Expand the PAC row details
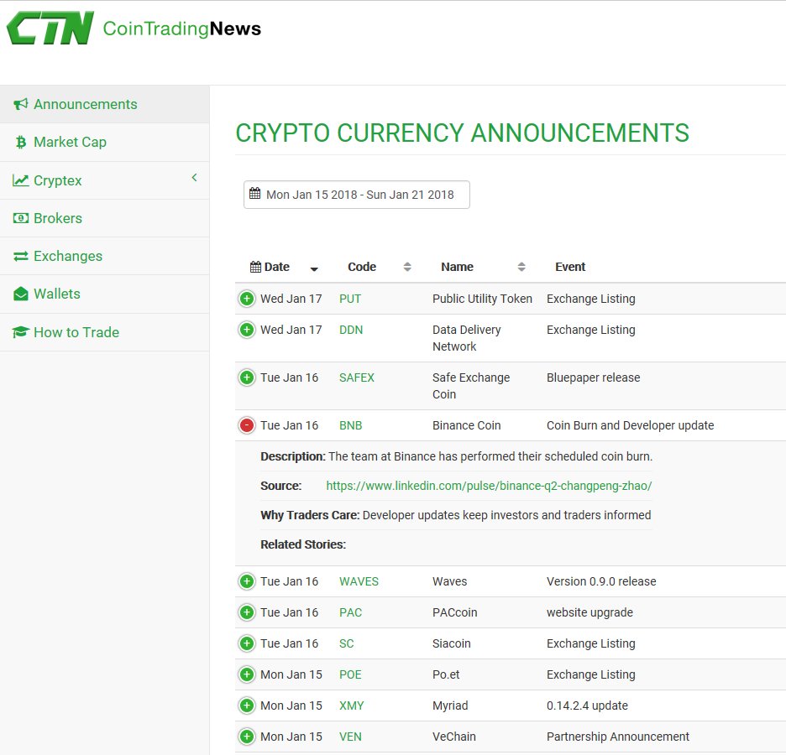Screen dimensions: 786x755 pyautogui.click(x=247, y=612)
